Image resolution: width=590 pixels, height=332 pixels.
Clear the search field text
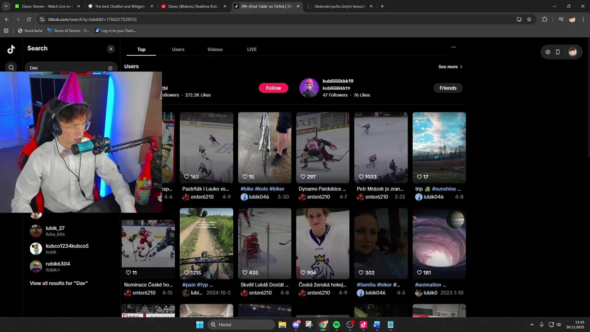coord(110,68)
